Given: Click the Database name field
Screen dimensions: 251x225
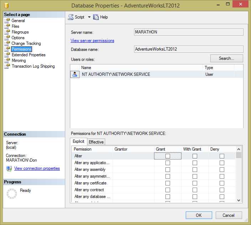Looking at the screenshot, I should pos(189,49).
